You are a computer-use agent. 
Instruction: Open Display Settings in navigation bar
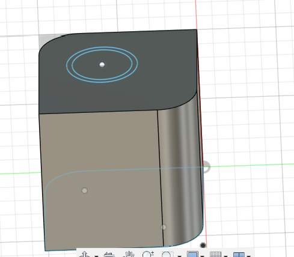[x=192, y=255]
